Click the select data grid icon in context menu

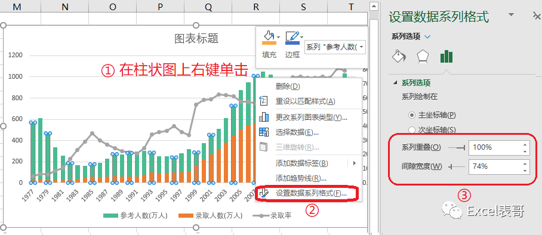point(264,132)
